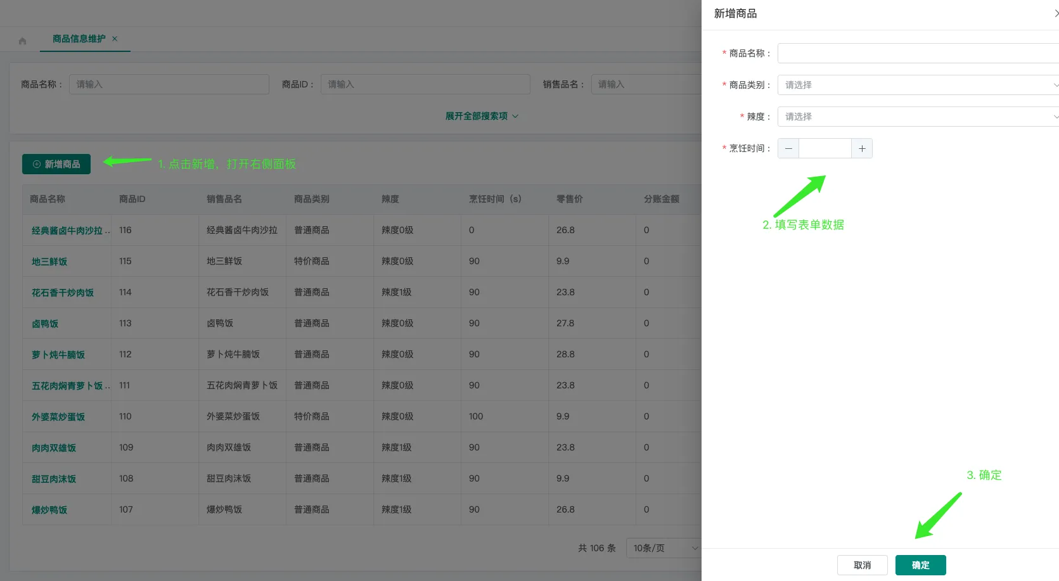Expand 展开全部搜索项 search options
Viewport: 1059px width, 581px height.
(482, 116)
